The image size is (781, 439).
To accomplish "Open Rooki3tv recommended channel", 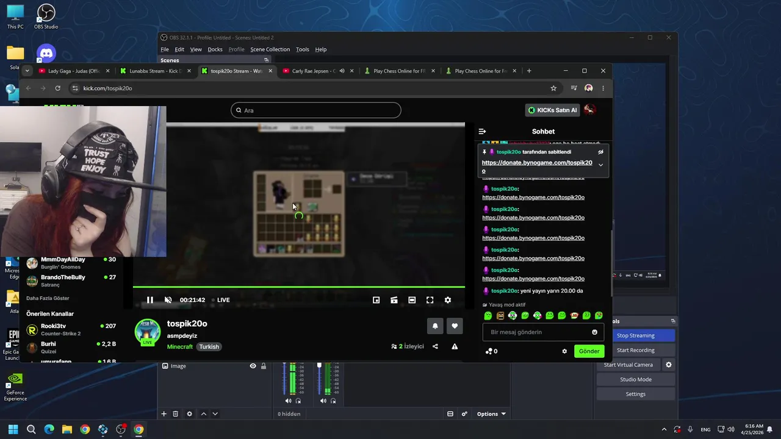I will click(70, 330).
